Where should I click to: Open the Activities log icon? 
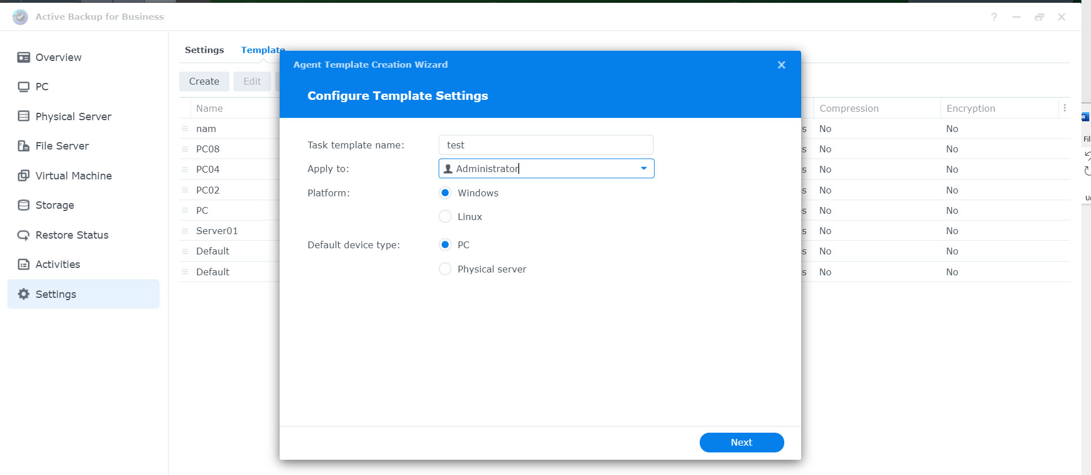(x=23, y=264)
